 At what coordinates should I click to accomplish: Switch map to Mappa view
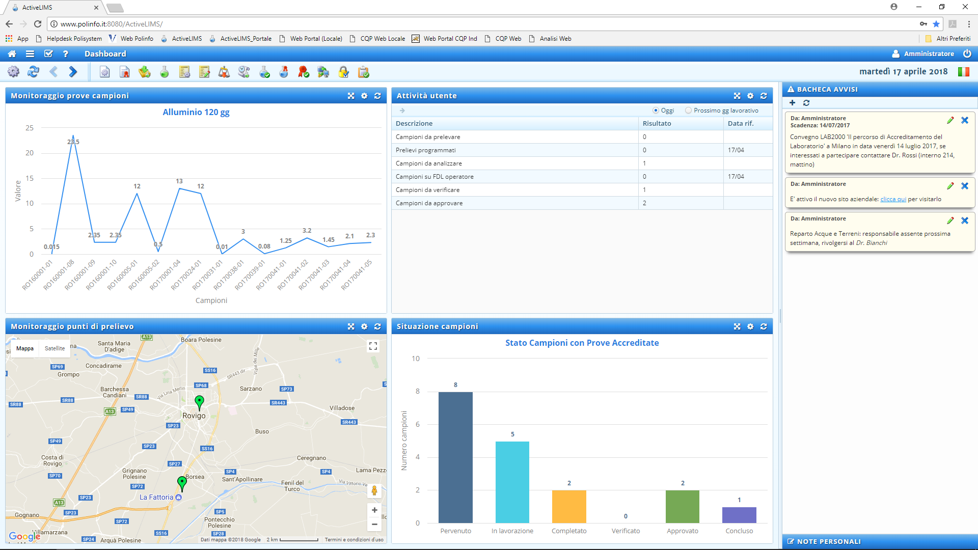(25, 348)
